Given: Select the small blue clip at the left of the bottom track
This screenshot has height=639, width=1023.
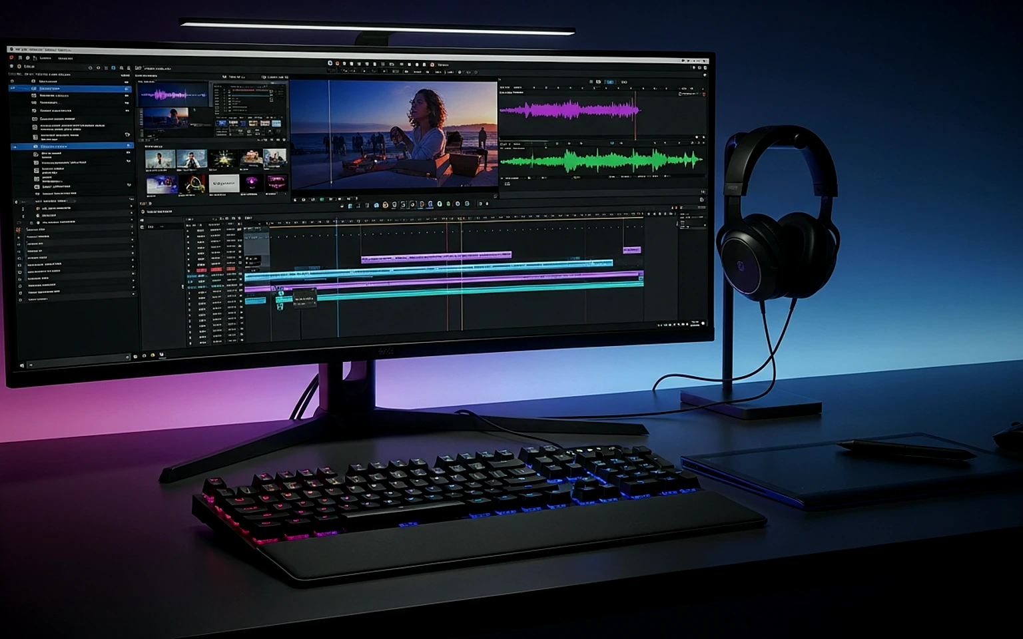Looking at the screenshot, I should click(x=255, y=301).
